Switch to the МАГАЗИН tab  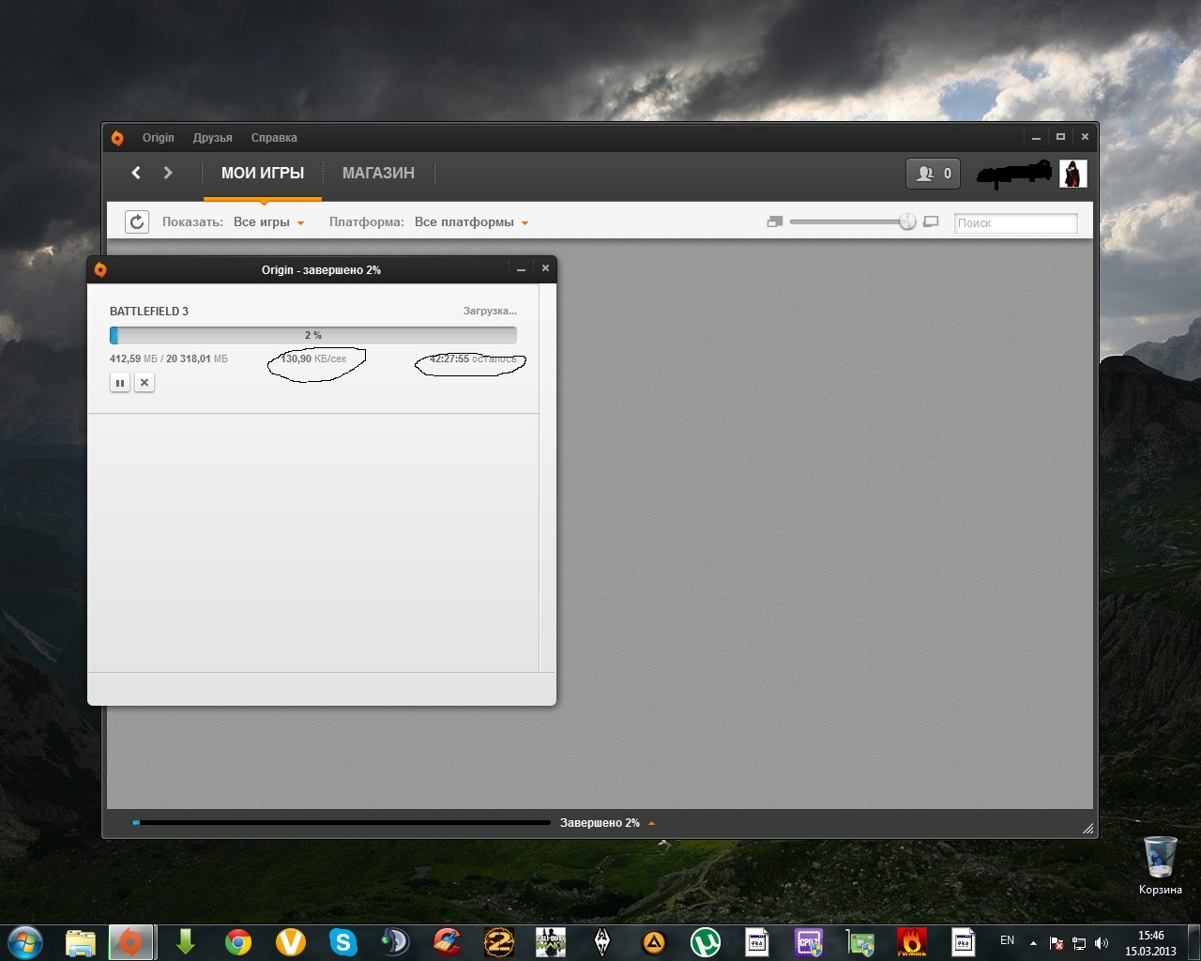(378, 174)
